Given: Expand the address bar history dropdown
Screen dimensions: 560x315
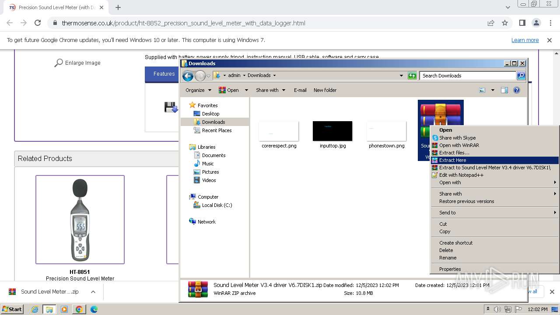Looking at the screenshot, I should tap(401, 76).
